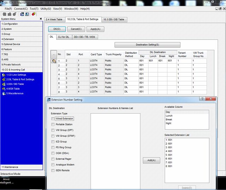The width and height of the screenshot is (226, 190).
Task: Expand the 5.Optional Device section
Action: (22, 44)
